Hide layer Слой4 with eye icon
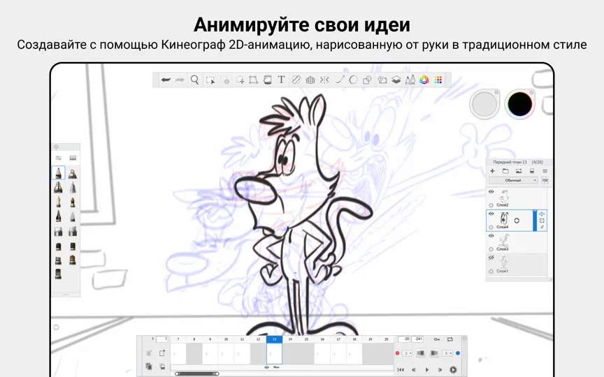The height and width of the screenshot is (377, 604). (x=491, y=214)
